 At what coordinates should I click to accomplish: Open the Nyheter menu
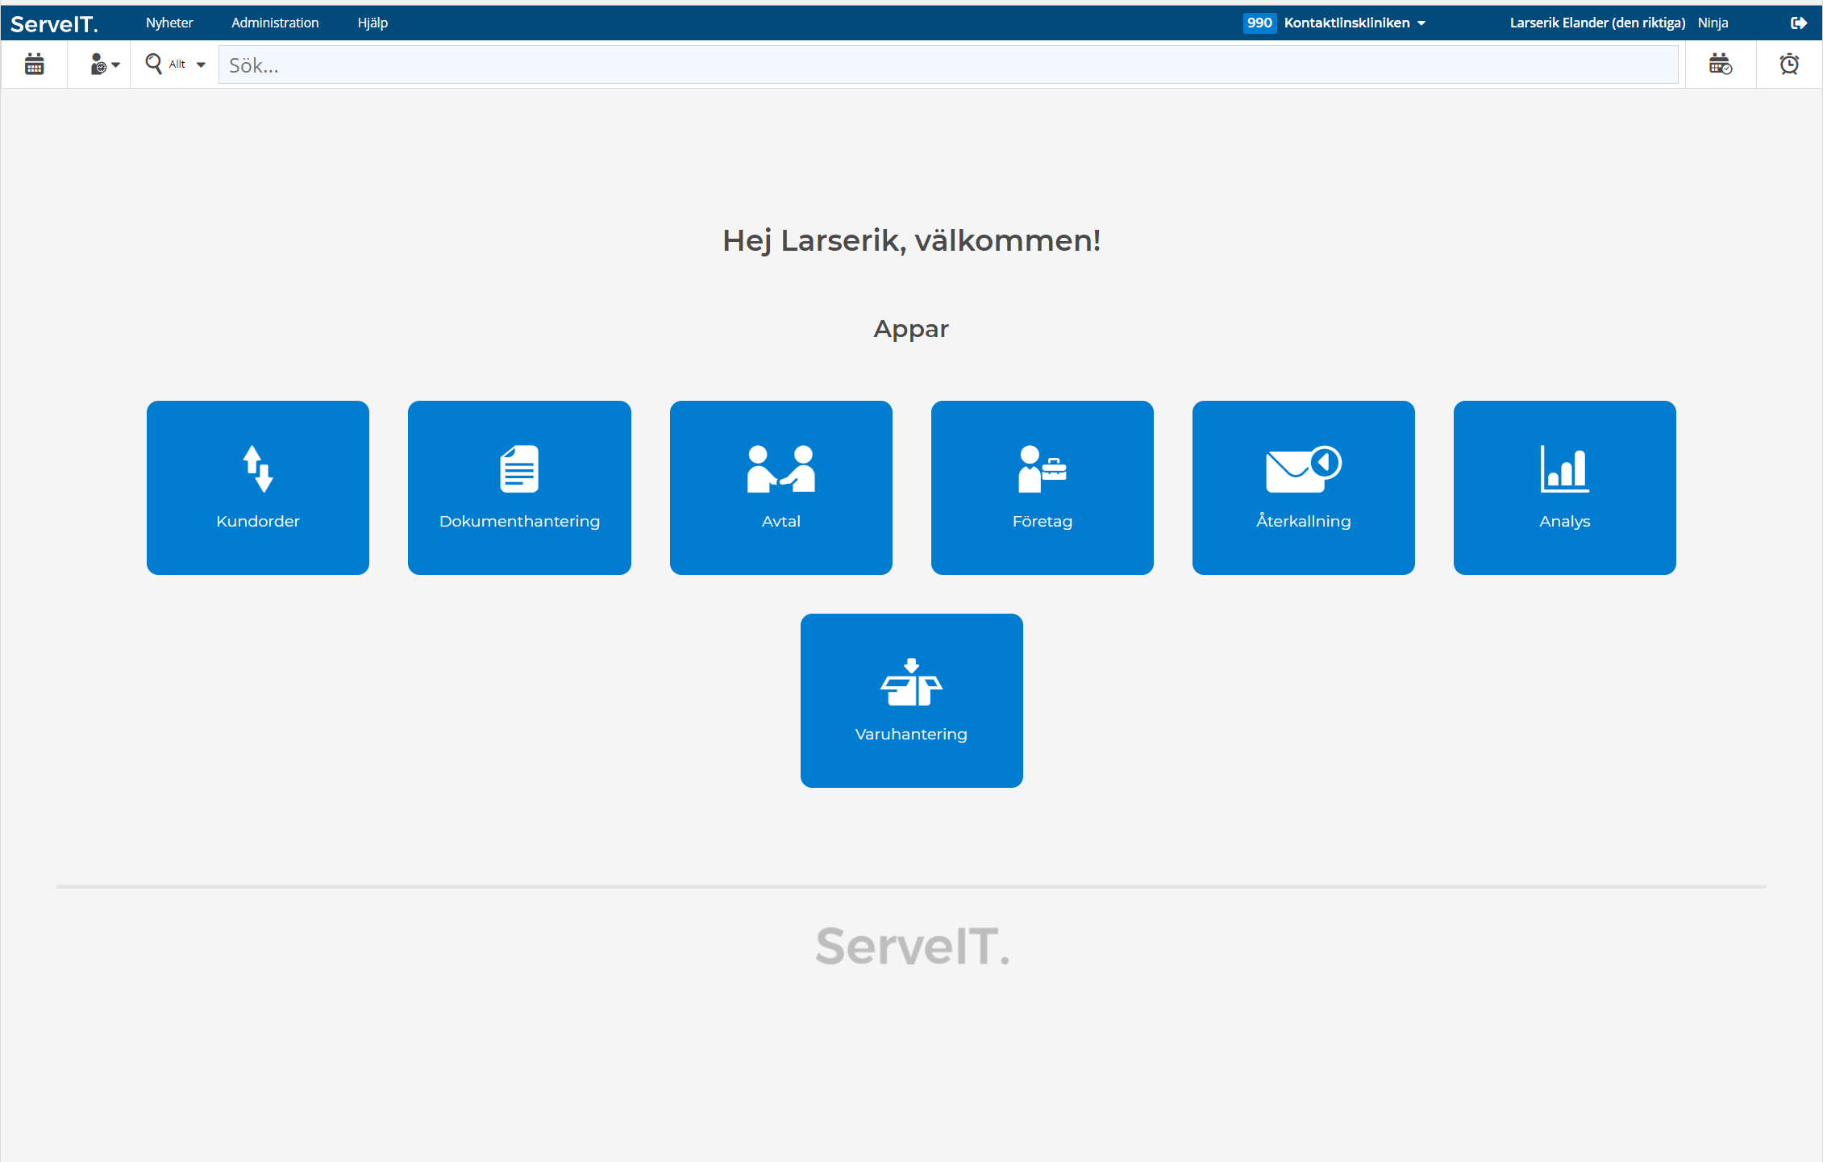[x=169, y=23]
